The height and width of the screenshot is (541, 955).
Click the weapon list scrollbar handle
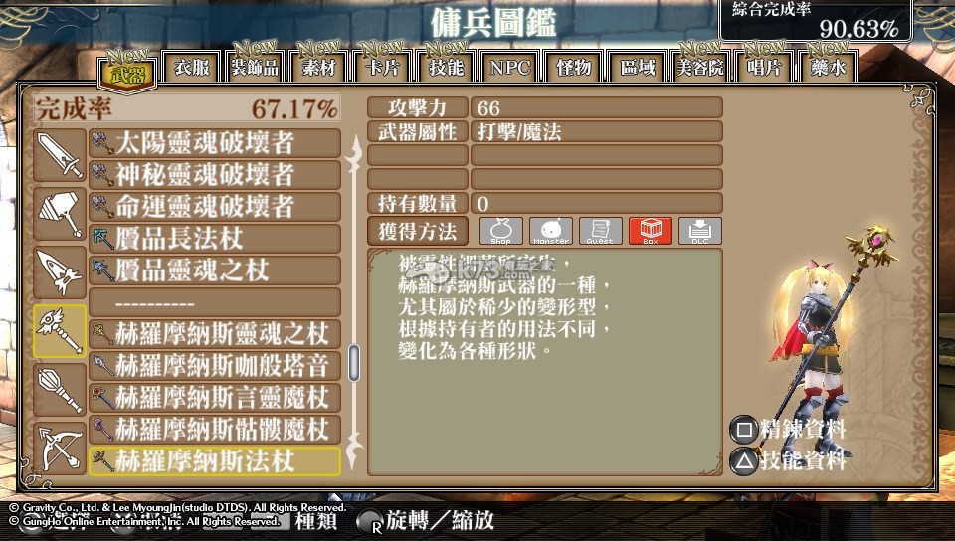point(354,363)
